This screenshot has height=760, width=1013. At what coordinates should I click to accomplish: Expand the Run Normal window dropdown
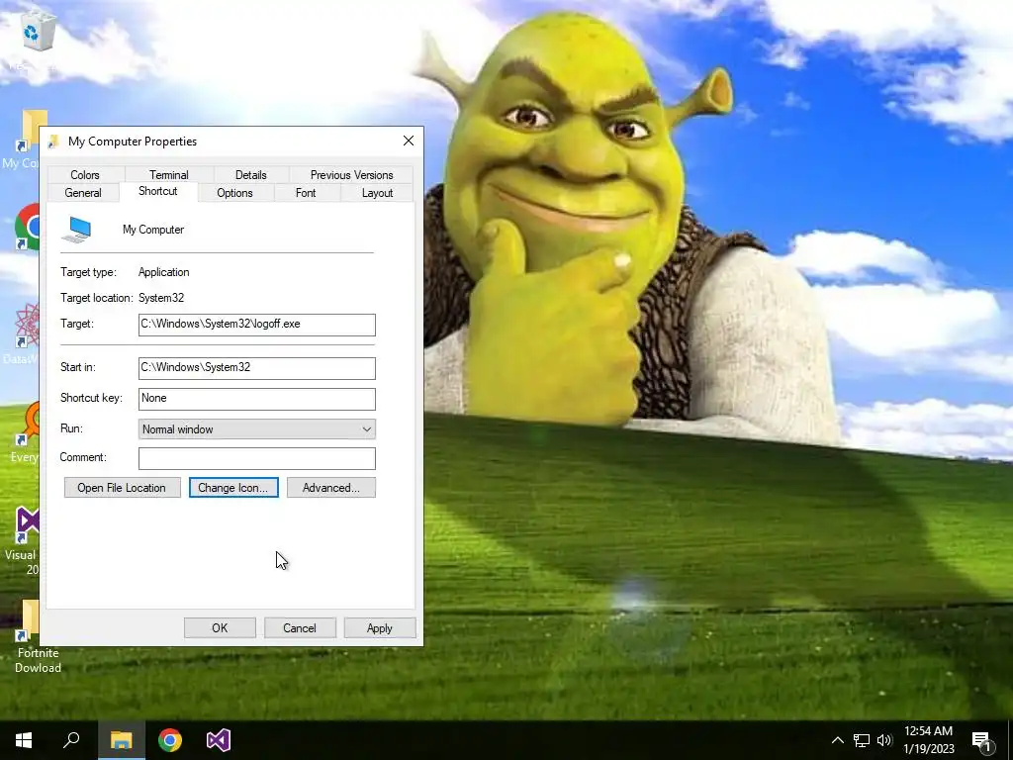pyautogui.click(x=256, y=429)
